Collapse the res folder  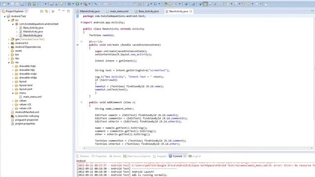[x=9, y=62]
